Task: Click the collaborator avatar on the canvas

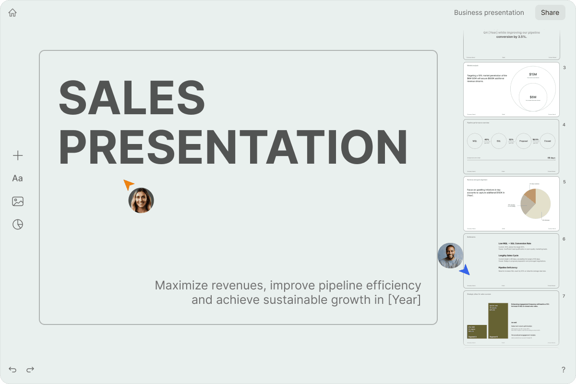Action: click(141, 200)
